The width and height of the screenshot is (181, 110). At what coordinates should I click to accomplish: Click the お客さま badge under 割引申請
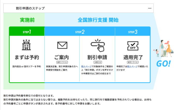pos(98,62)
